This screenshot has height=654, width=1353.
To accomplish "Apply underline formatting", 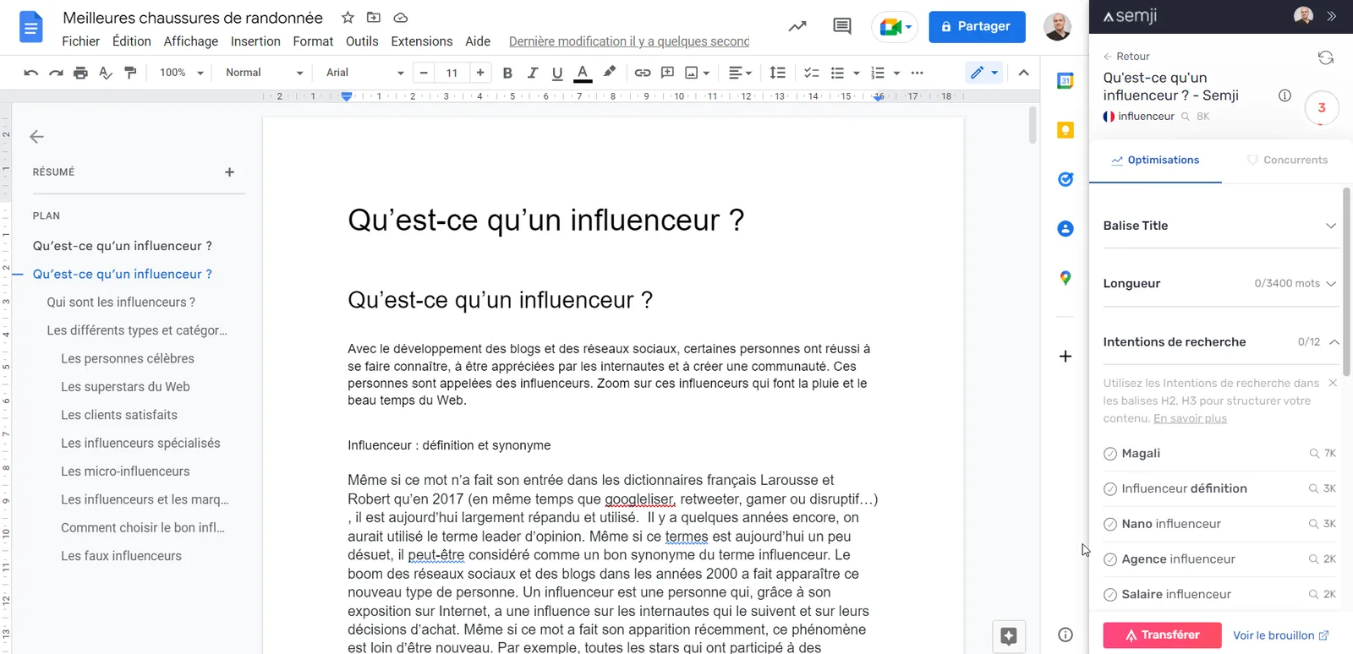I will (556, 73).
